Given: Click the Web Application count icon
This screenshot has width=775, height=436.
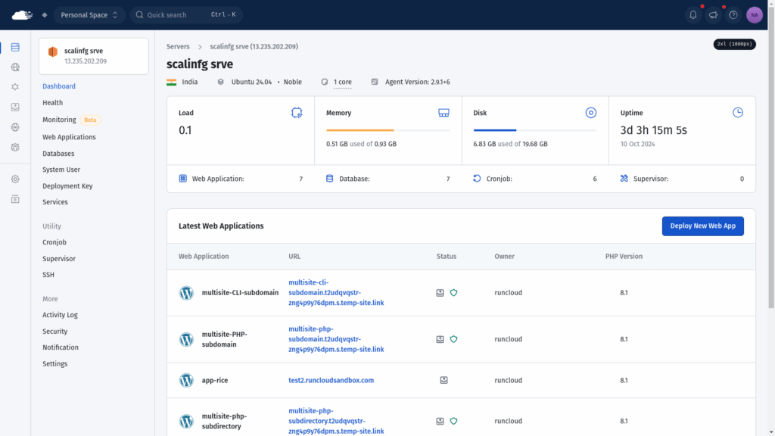Looking at the screenshot, I should [183, 179].
